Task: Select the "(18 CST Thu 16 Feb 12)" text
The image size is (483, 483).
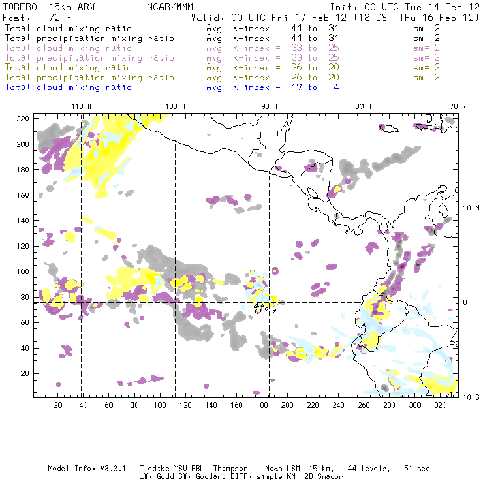Action: pos(416,18)
